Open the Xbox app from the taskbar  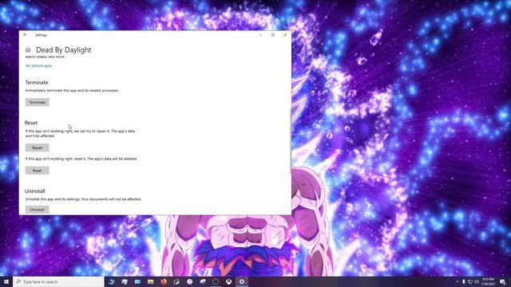click(x=229, y=281)
